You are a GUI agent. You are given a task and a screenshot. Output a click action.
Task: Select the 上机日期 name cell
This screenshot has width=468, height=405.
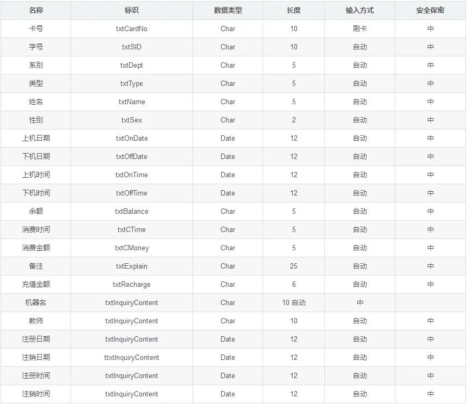36,138
